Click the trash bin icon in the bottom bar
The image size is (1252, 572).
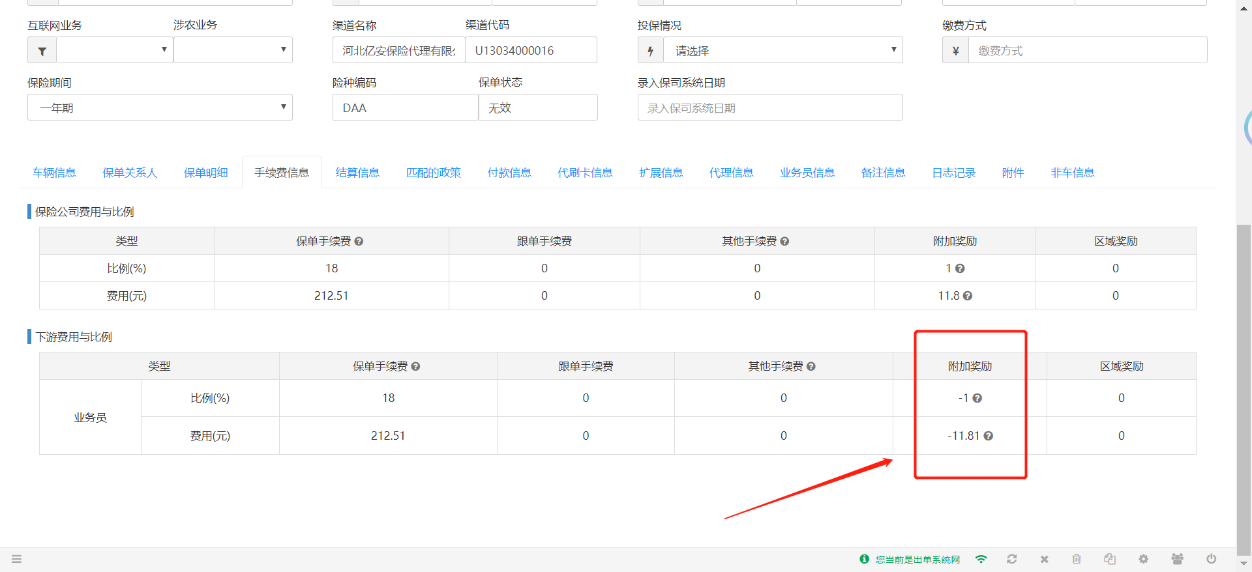click(x=1077, y=559)
